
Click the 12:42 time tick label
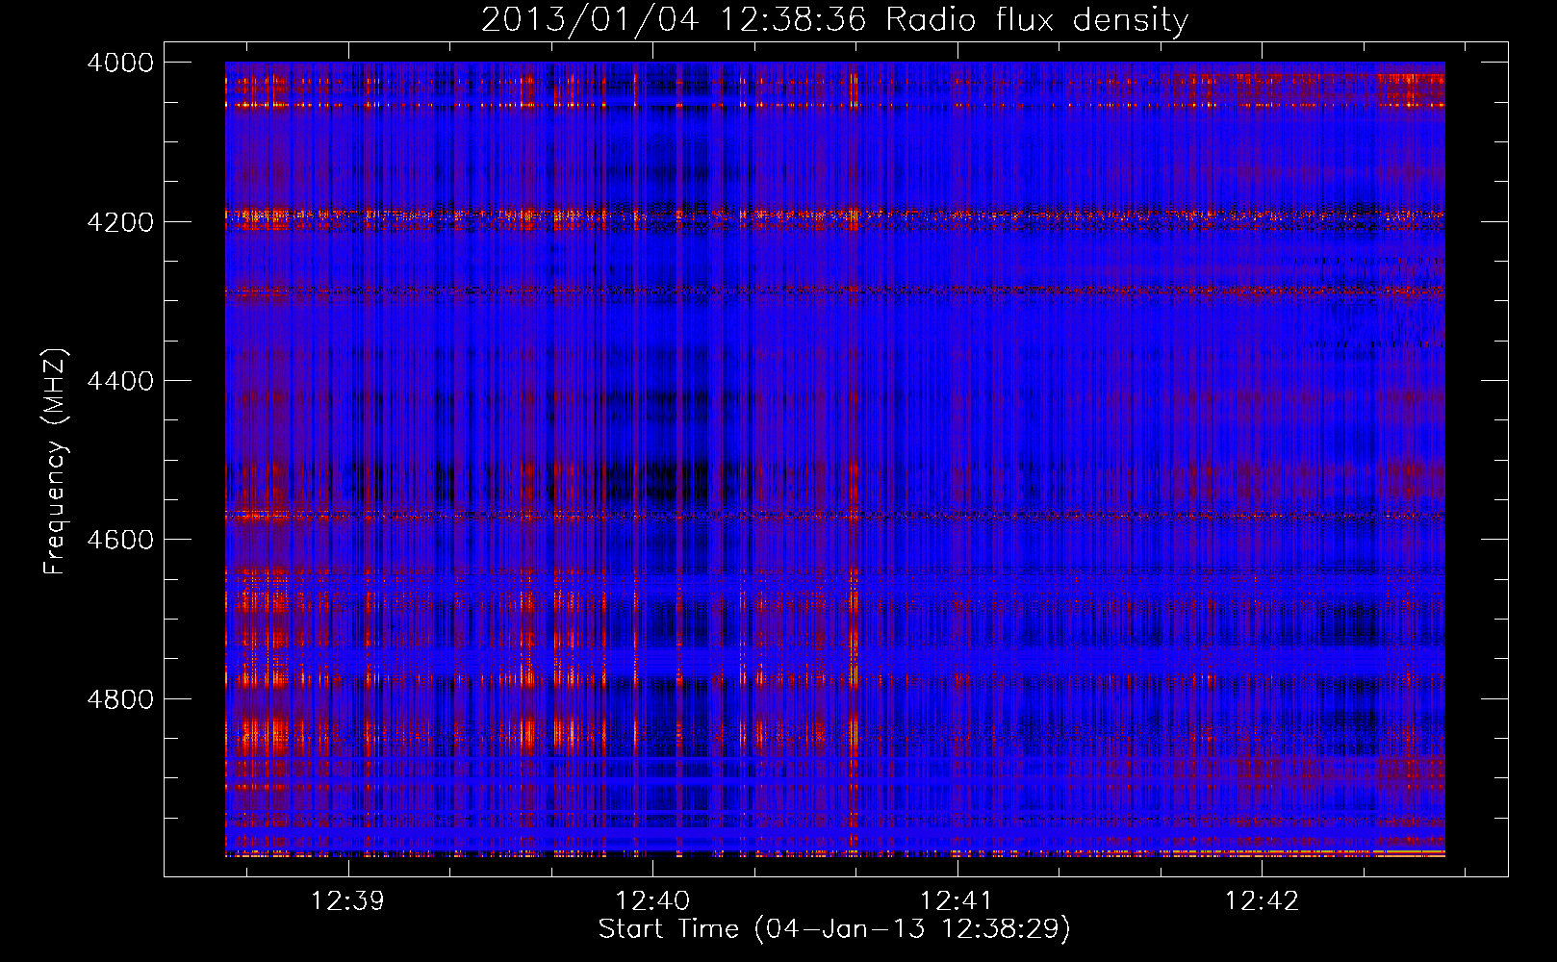pos(1262,900)
